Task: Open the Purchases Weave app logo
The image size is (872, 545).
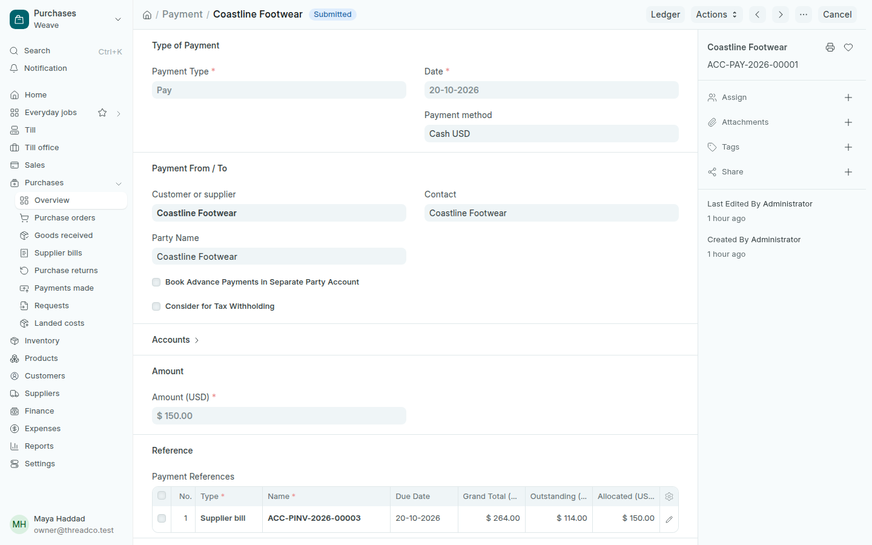Action: point(19,19)
